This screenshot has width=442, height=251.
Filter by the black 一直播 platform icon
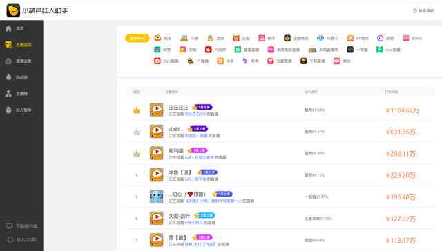pos(350,50)
